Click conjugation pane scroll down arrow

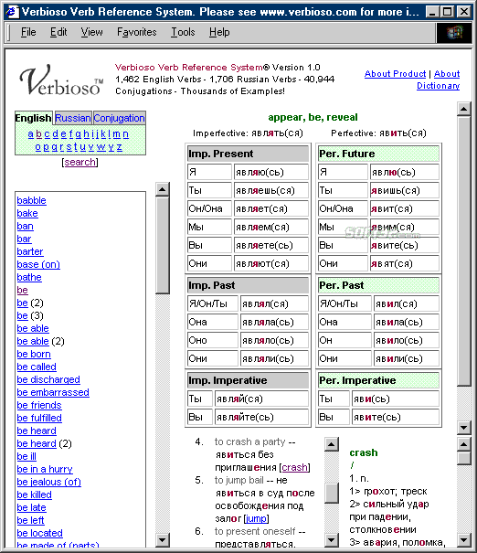tap(464, 428)
